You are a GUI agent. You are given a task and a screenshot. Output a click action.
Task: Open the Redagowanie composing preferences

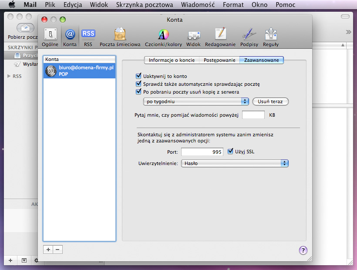point(220,37)
